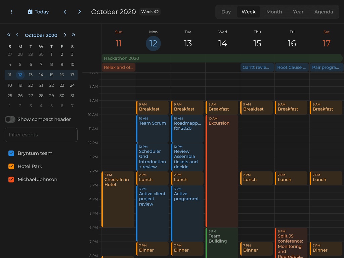Select October 20 in mini calendar
This screenshot has height=258, width=344.
click(x=31, y=85)
